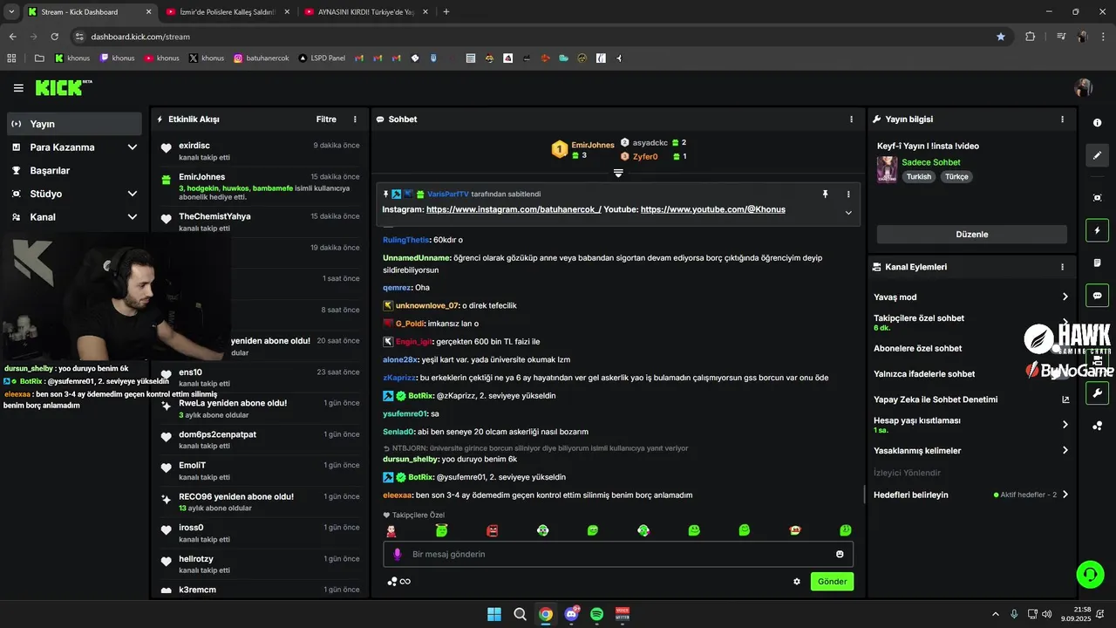Open the speech bubble chat icon in right sidebar
The height and width of the screenshot is (628, 1116).
pos(1098,296)
